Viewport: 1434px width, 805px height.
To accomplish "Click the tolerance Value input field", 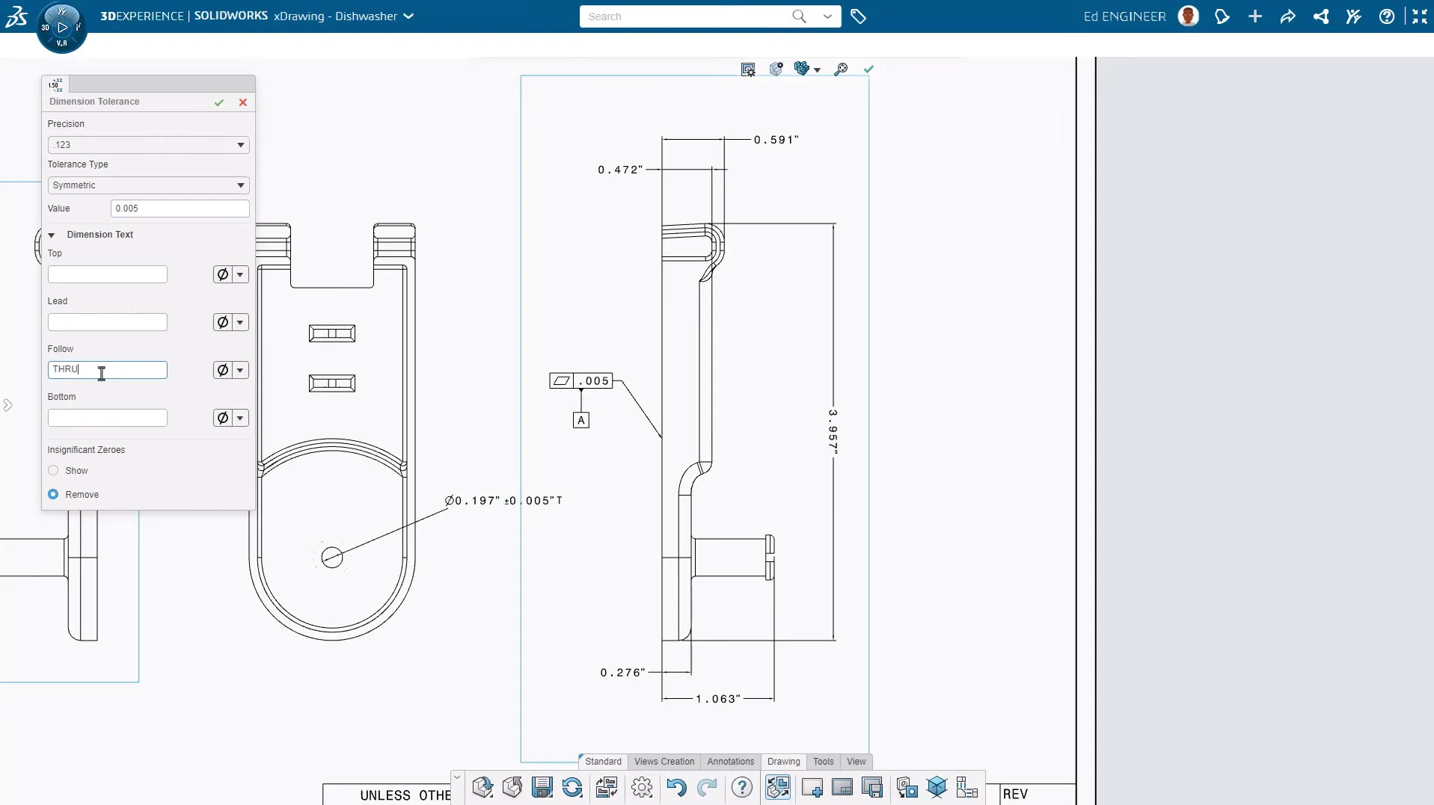I will [180, 209].
